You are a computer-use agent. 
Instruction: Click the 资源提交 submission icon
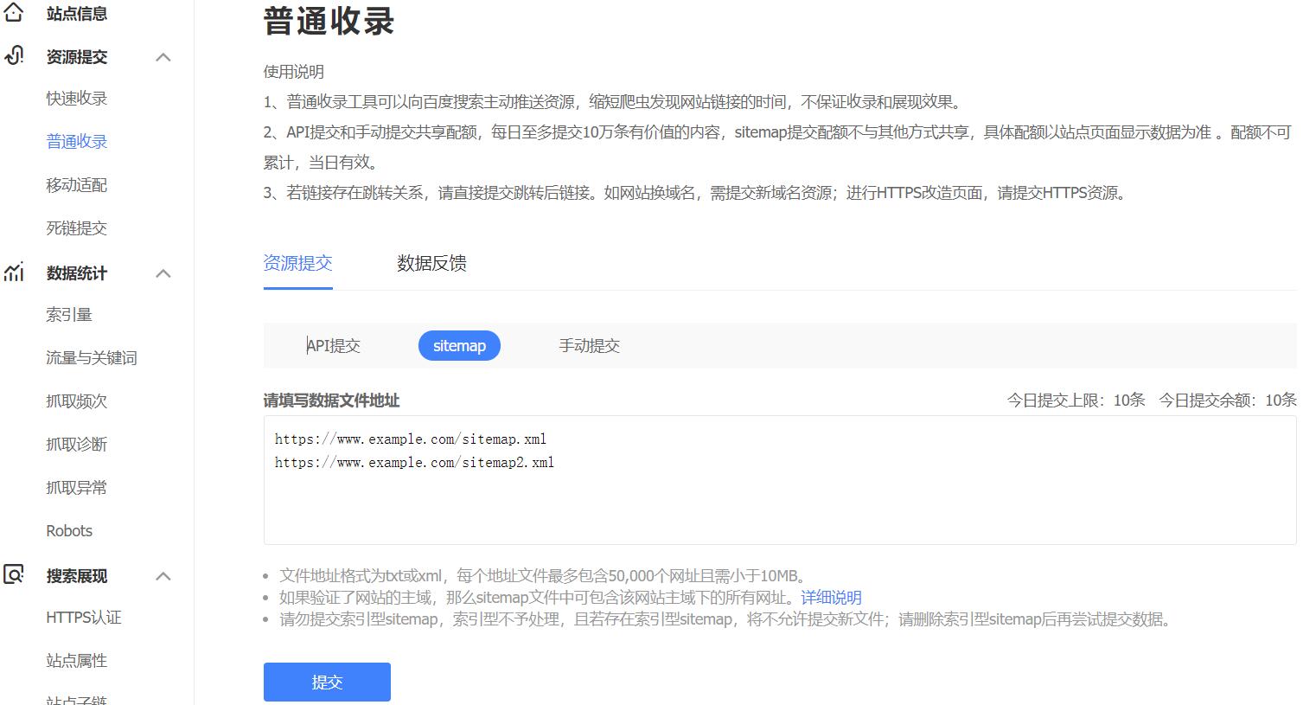(x=13, y=56)
